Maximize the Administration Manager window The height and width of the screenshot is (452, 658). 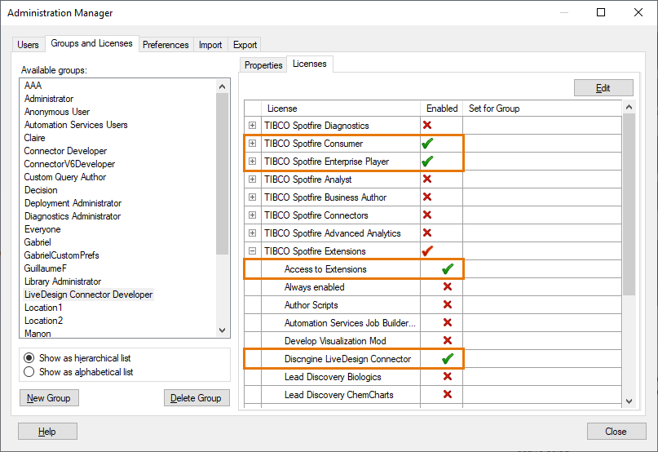click(601, 12)
